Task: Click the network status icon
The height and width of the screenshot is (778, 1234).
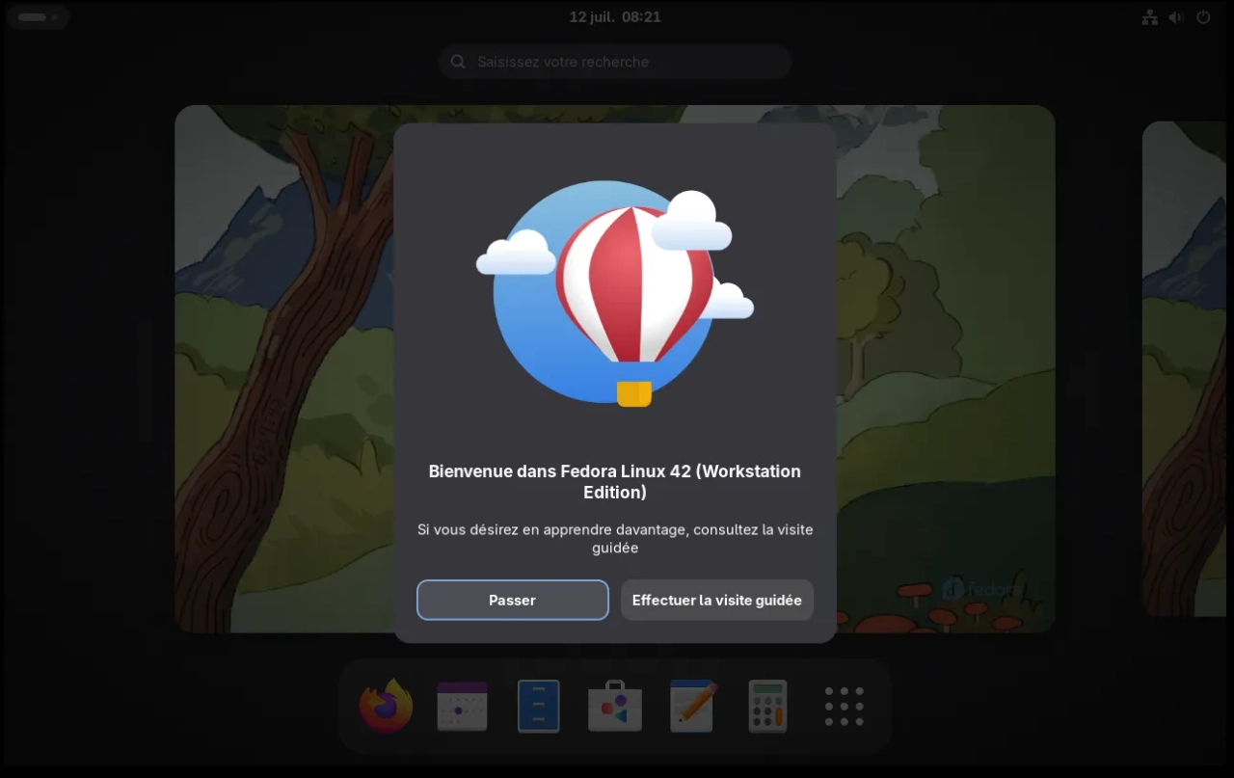Action: pos(1149,17)
